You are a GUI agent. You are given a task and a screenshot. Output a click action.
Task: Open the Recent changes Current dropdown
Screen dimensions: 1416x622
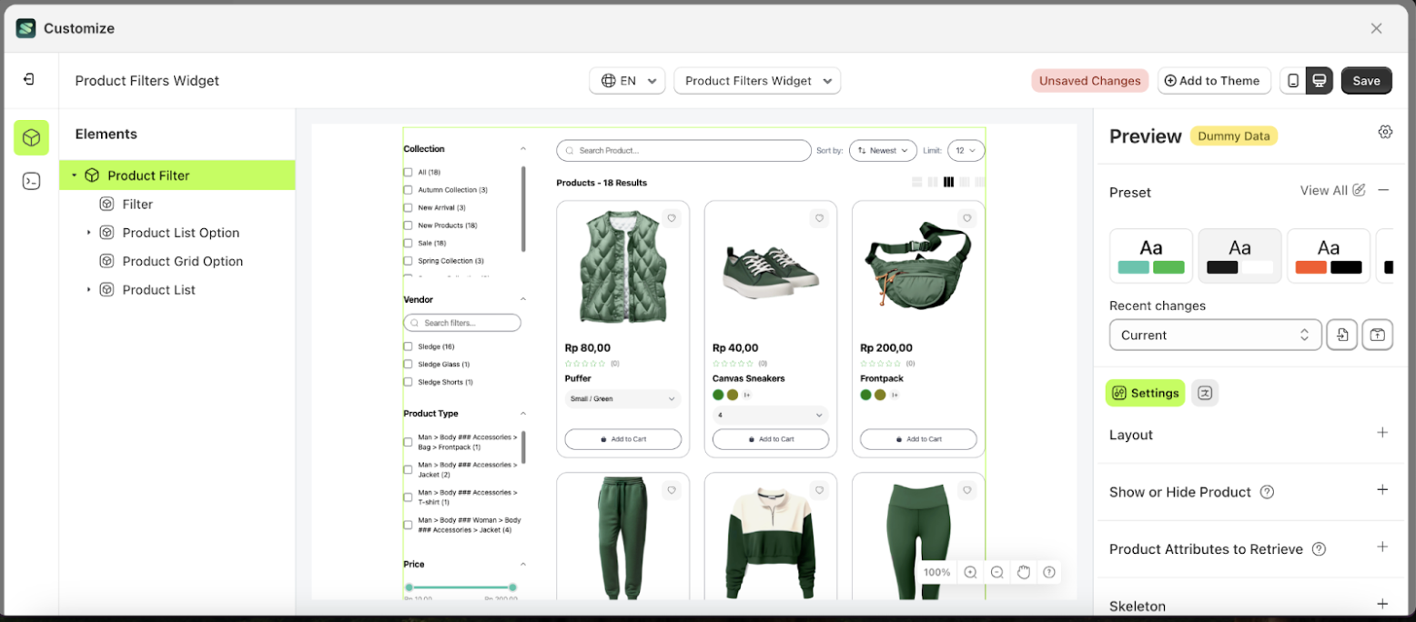(1214, 335)
